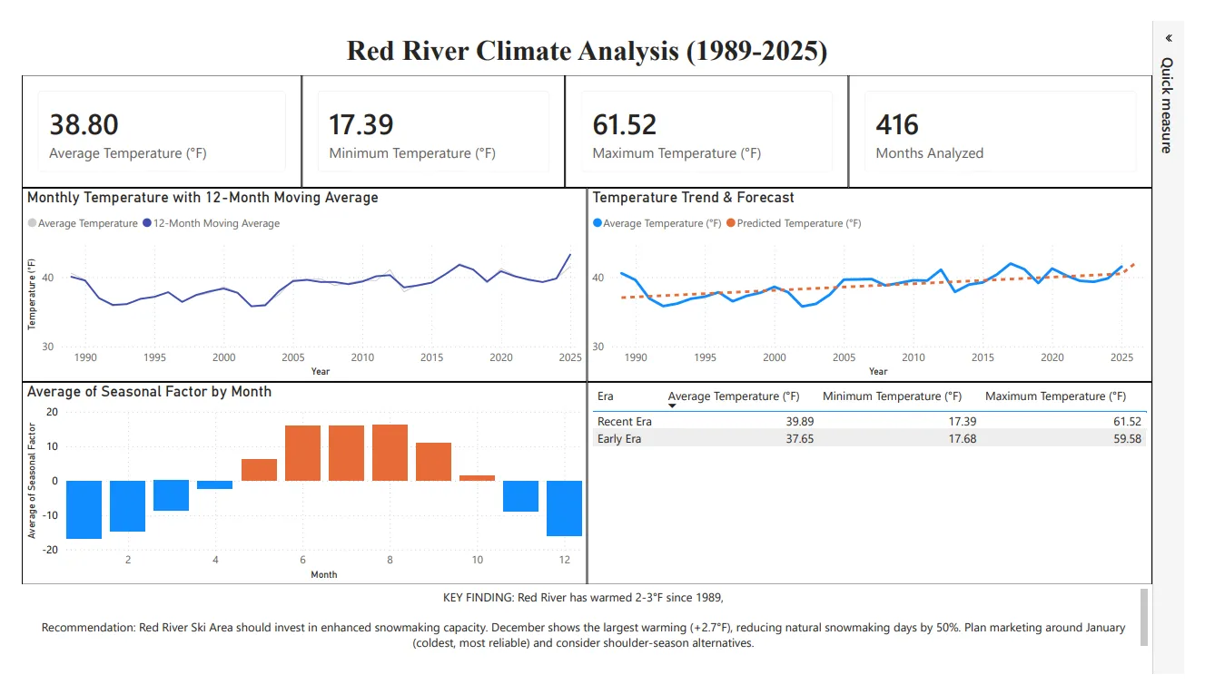Select the Era column header
The height and width of the screenshot is (694, 1205).
coord(604,396)
